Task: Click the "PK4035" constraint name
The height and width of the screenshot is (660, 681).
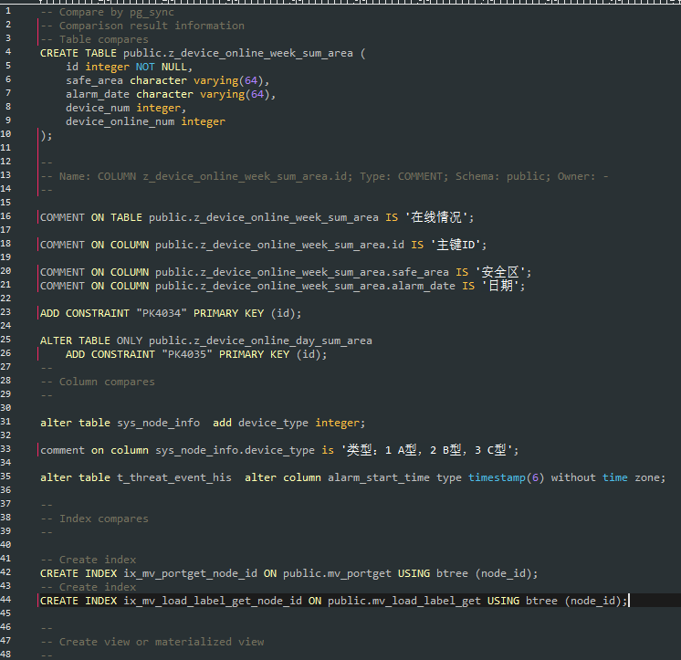Action: (x=187, y=354)
